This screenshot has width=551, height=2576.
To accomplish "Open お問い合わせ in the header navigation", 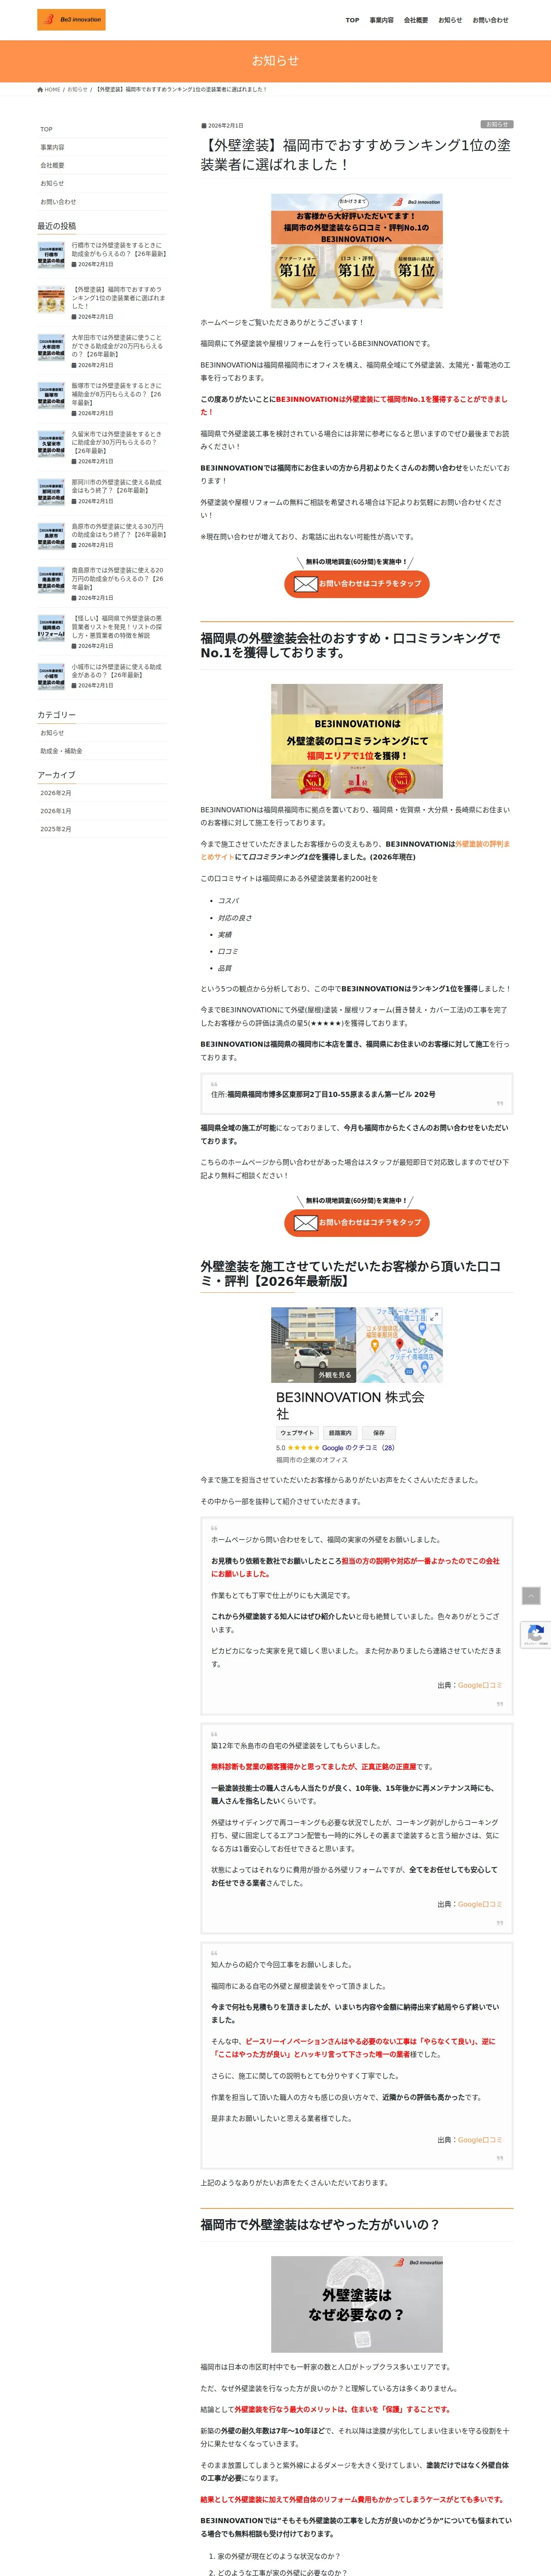I will pos(490,20).
